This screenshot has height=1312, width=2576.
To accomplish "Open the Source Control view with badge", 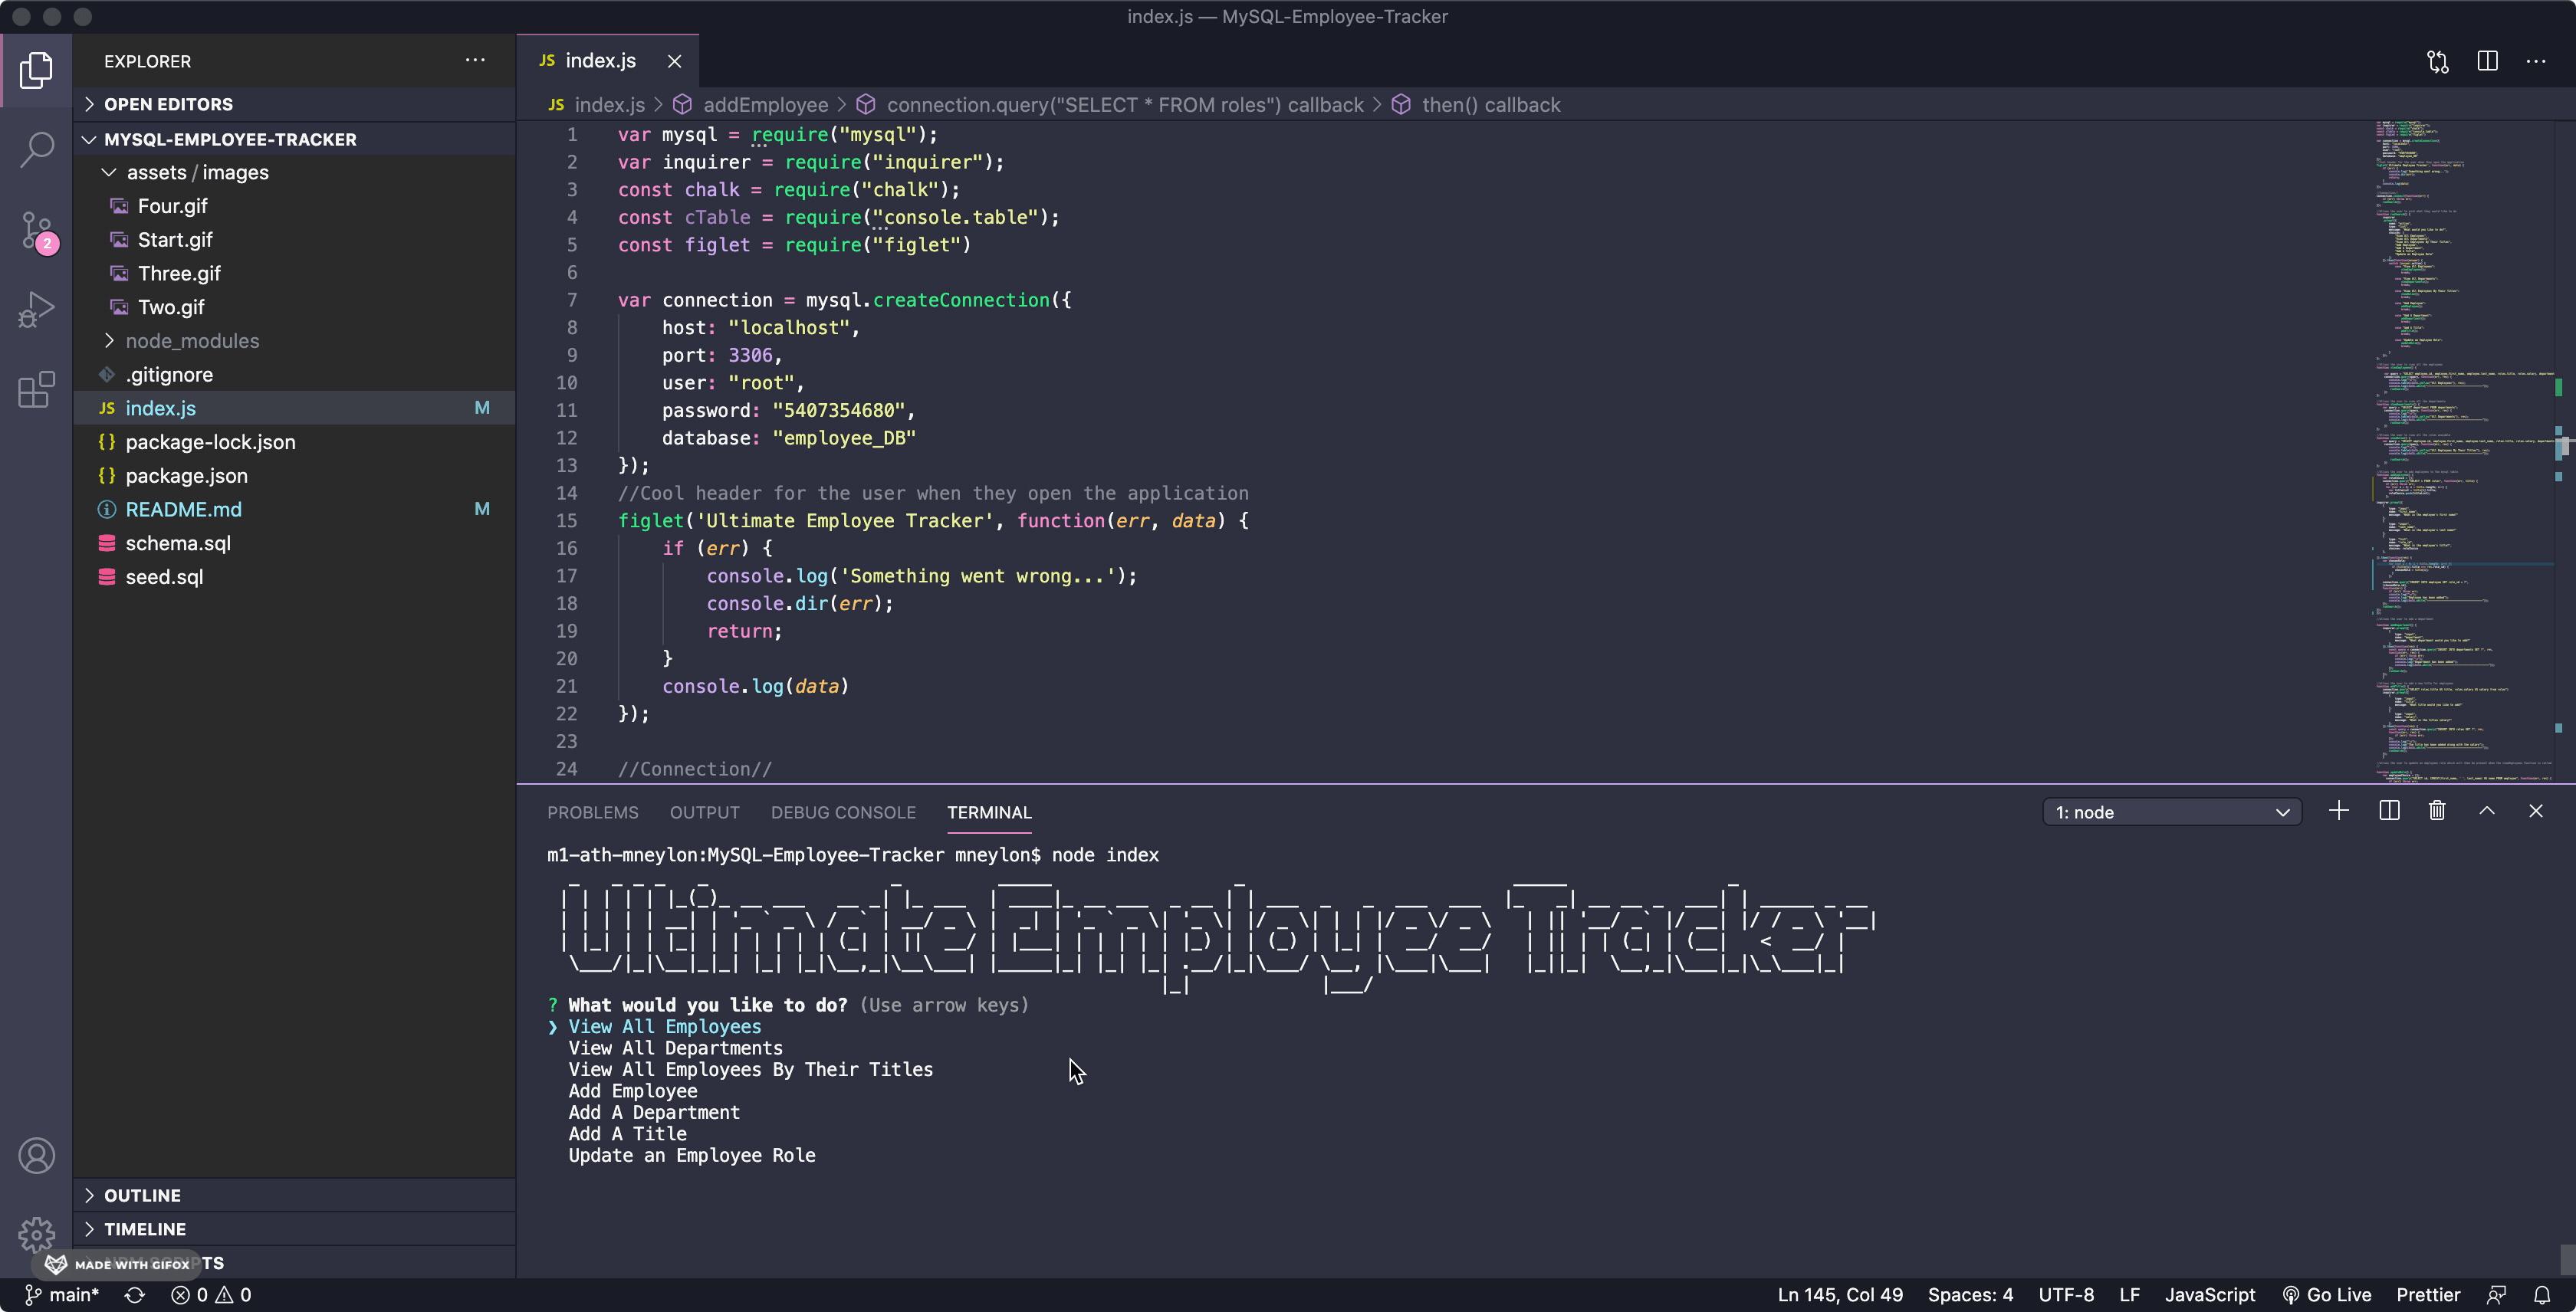I will click(x=37, y=231).
